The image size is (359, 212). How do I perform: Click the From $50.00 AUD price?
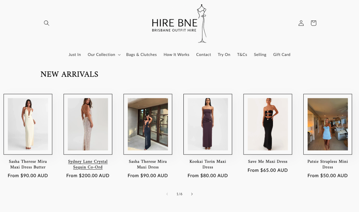point(328,176)
